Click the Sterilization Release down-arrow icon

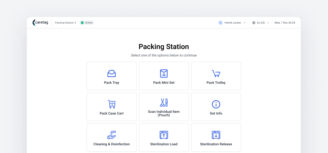pos(216,135)
